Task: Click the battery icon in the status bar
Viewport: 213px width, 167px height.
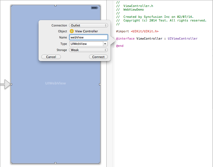Action: (x=94, y=8)
